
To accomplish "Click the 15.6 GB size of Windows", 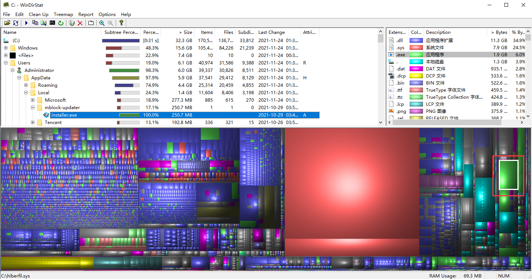I will (184, 48).
